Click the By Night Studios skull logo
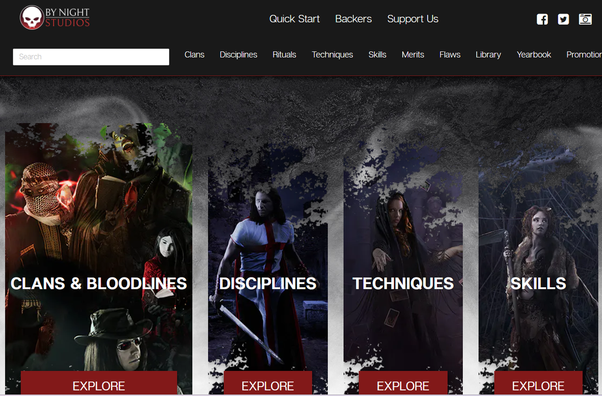The height and width of the screenshot is (396, 602). tap(32, 18)
